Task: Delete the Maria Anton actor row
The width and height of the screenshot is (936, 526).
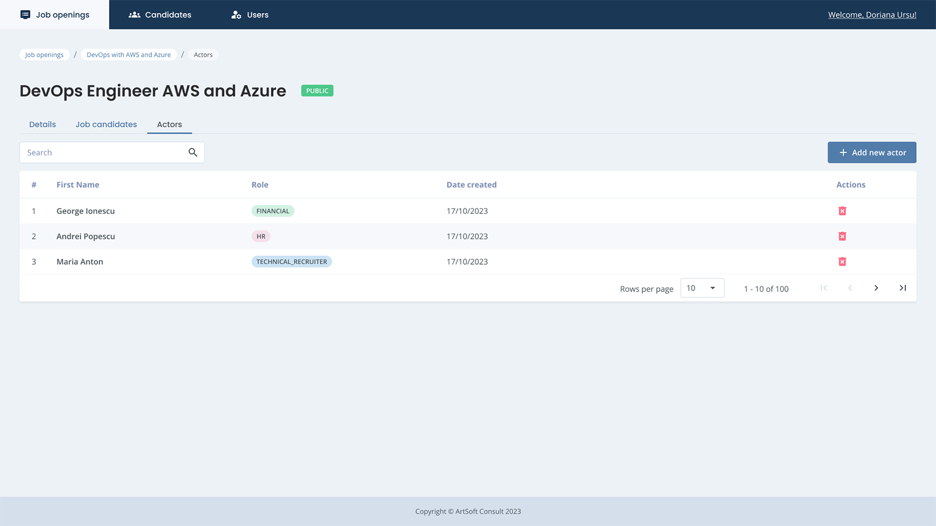Action: pos(842,262)
